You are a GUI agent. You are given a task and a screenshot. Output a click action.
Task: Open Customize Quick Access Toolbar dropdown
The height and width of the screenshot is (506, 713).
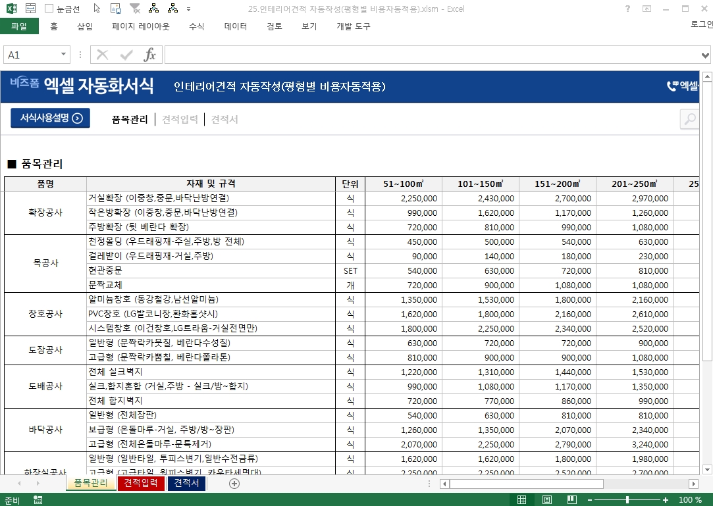tap(189, 9)
